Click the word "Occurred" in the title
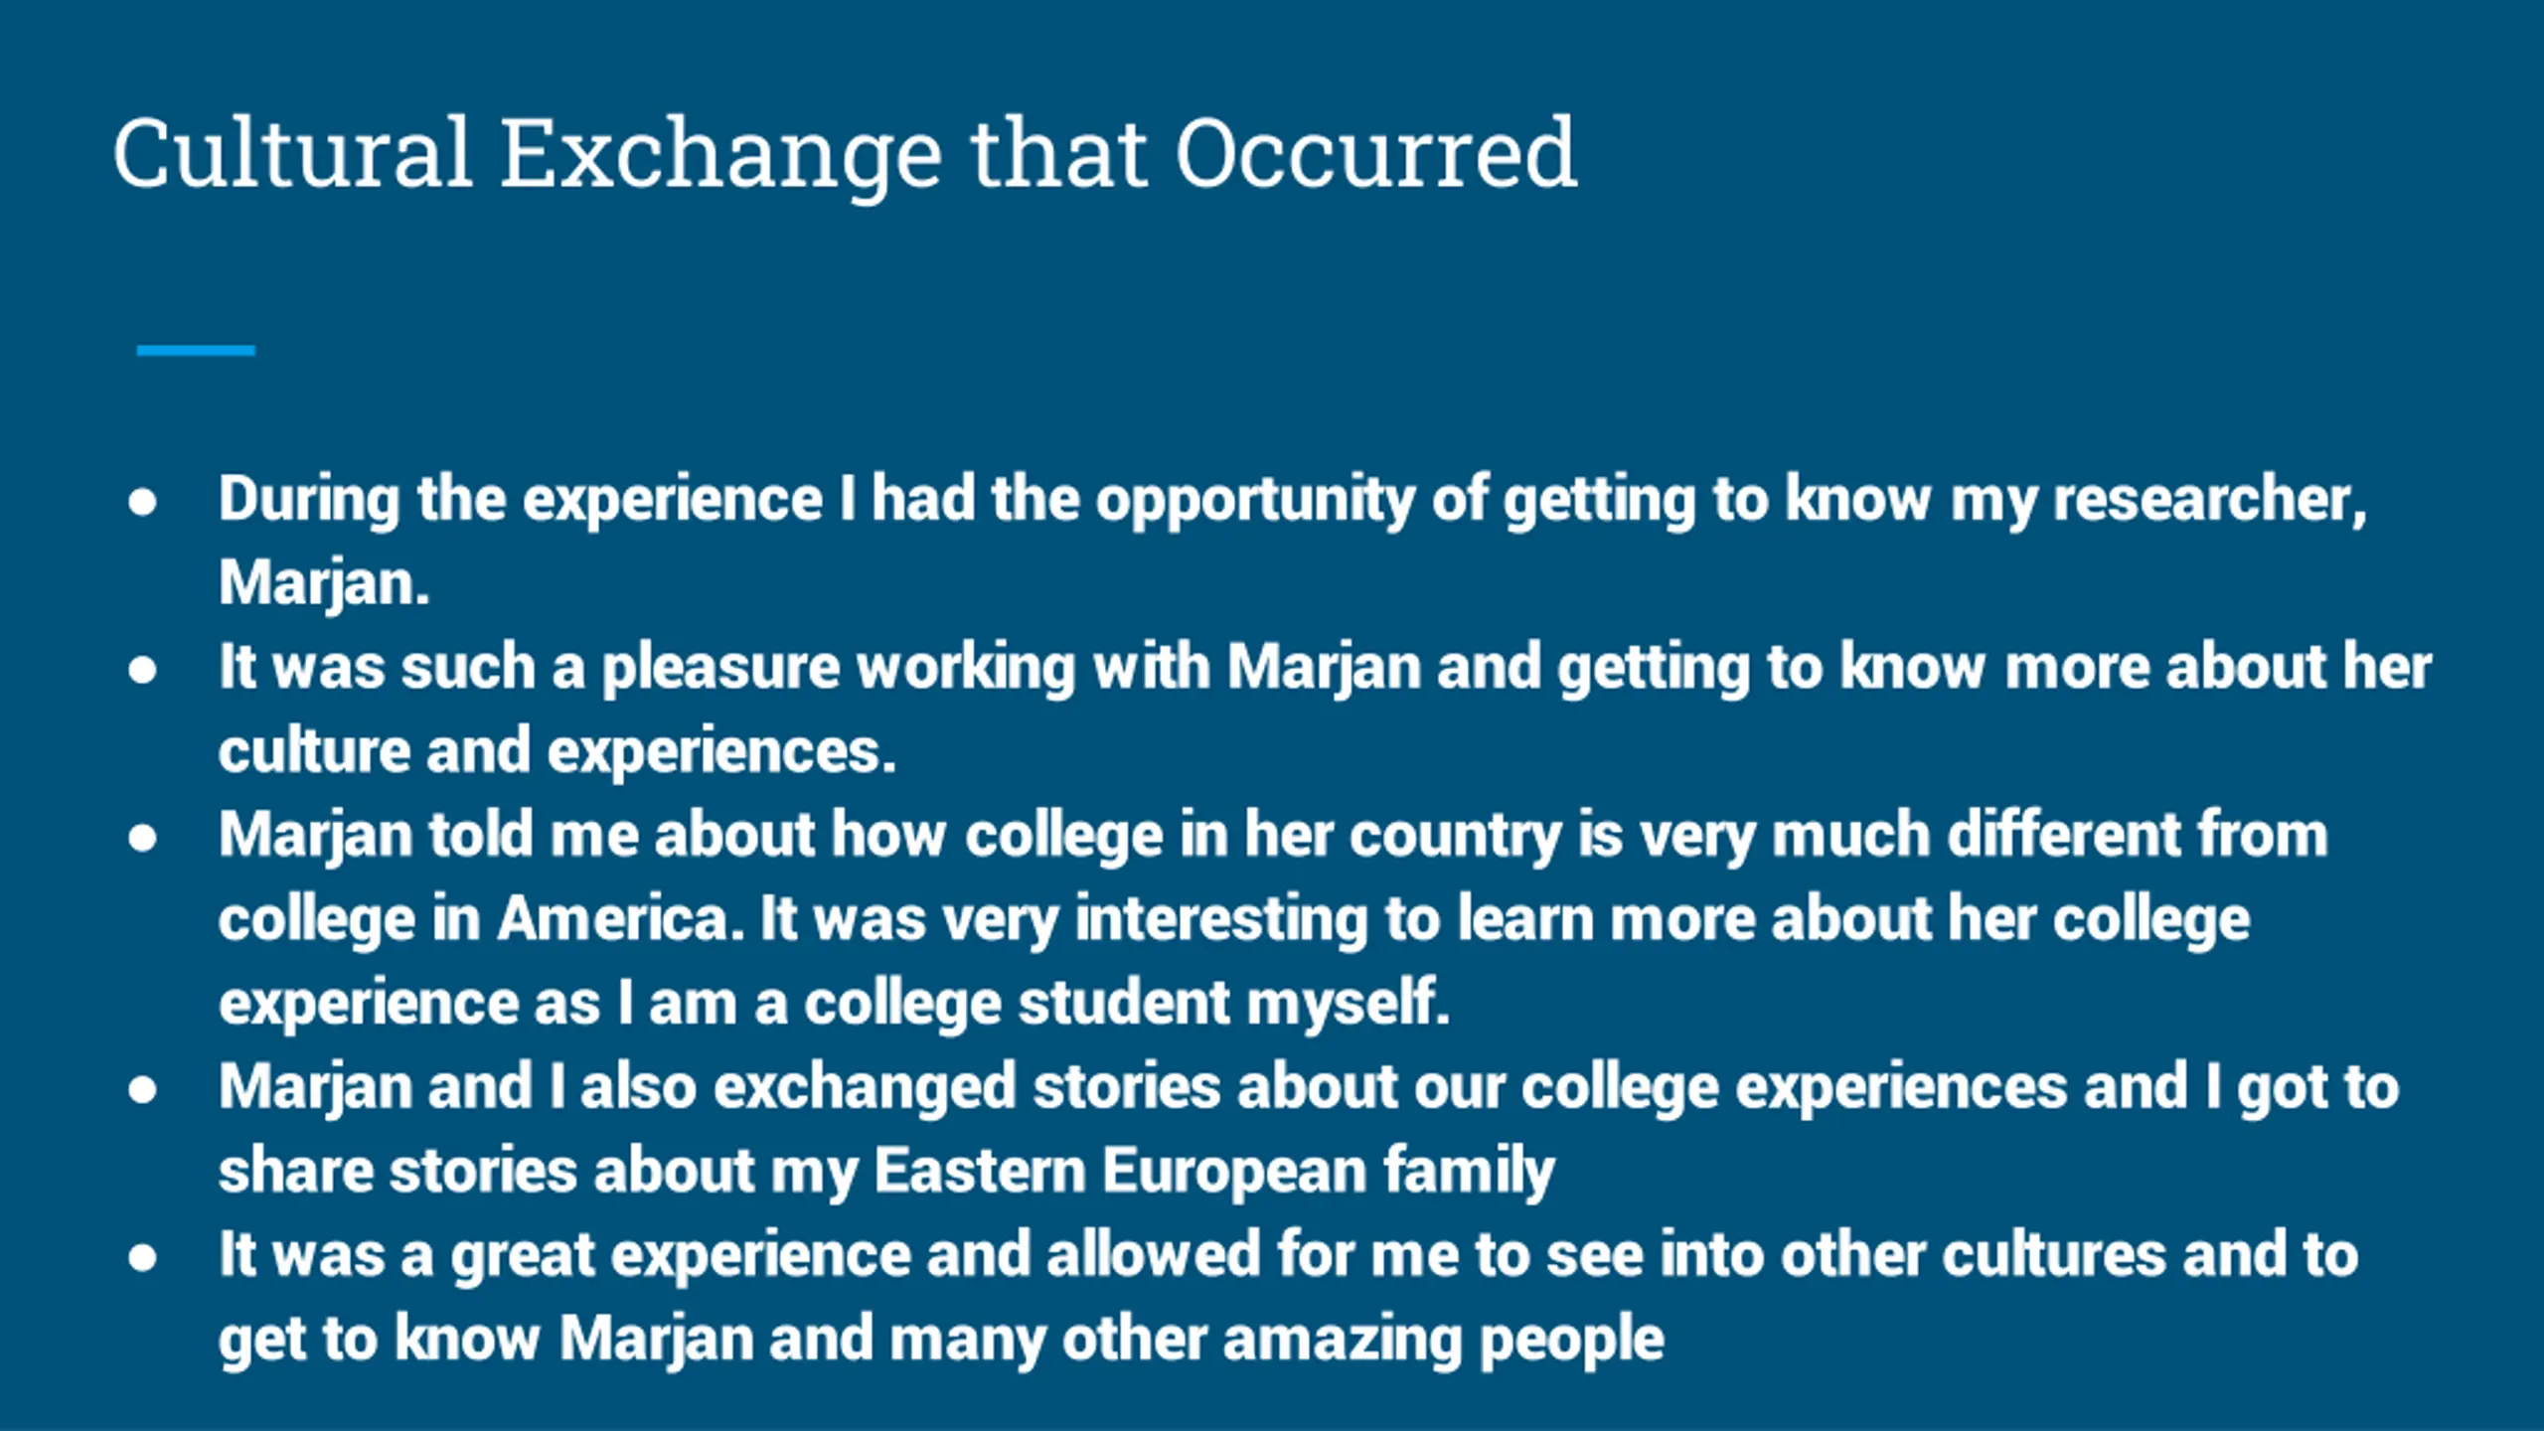The height and width of the screenshot is (1431, 2544). (1375, 153)
